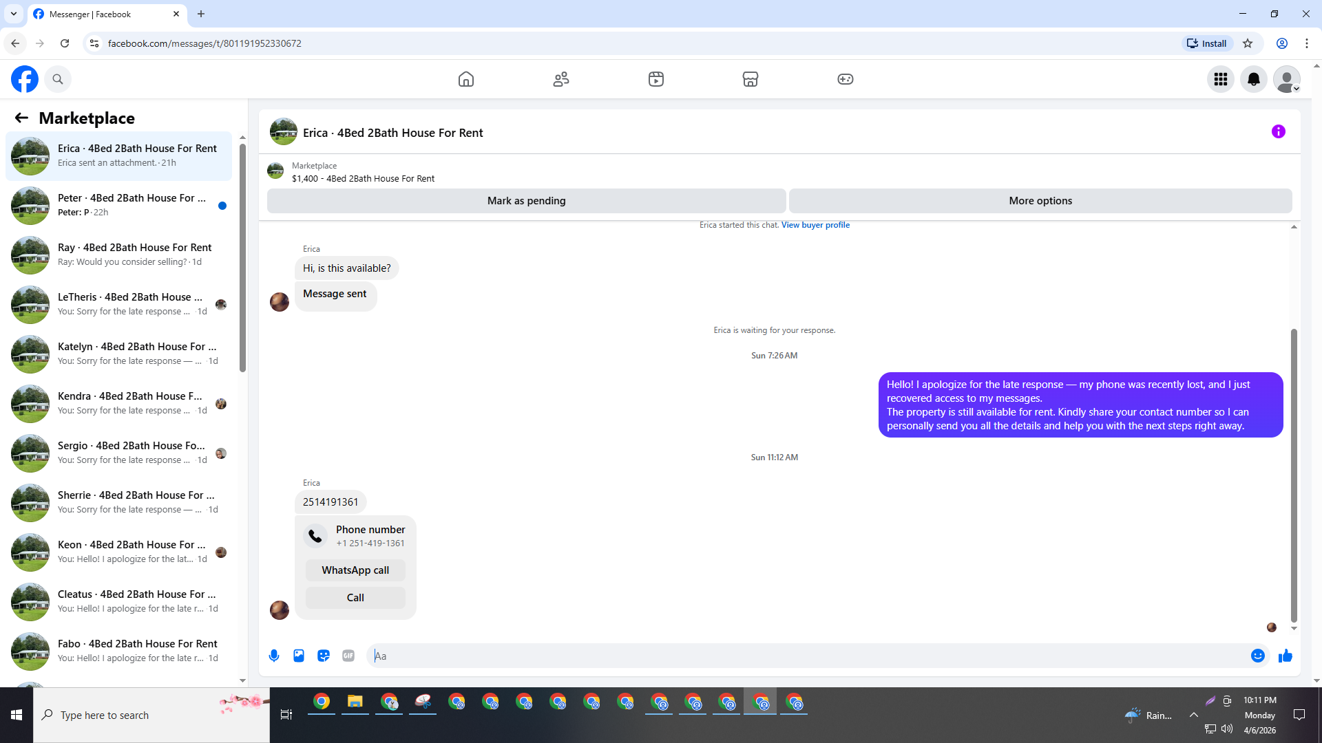Record a voice clip with microphone icon
This screenshot has height=743, width=1322.
coord(274,656)
